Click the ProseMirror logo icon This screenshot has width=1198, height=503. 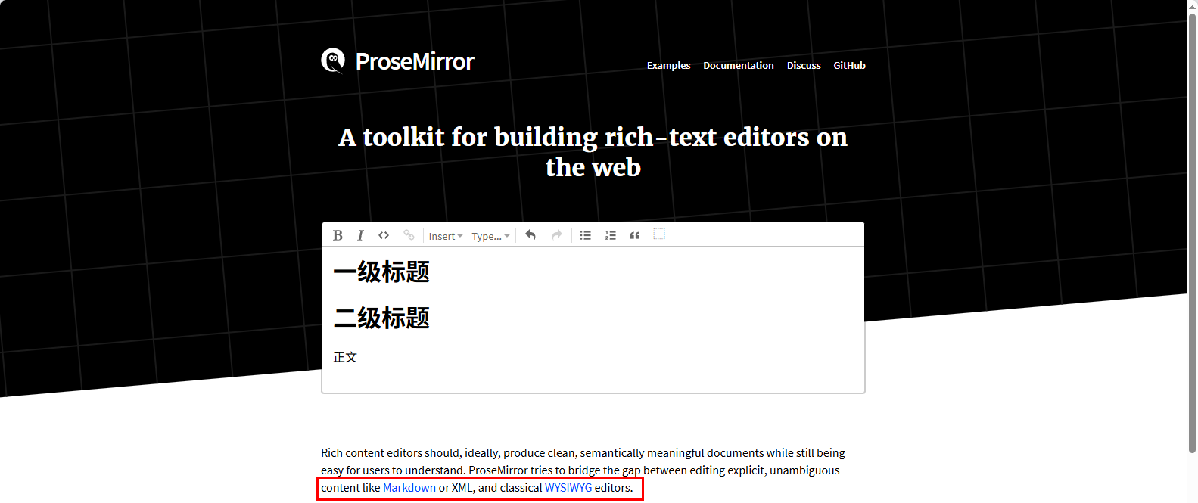tap(333, 61)
